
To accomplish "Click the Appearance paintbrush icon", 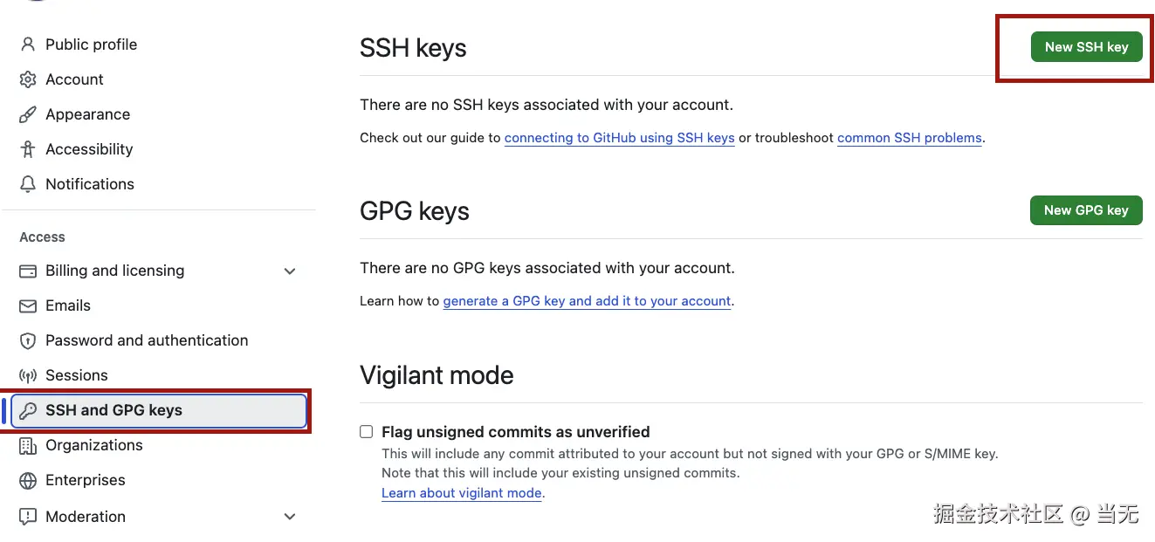I will pyautogui.click(x=27, y=113).
